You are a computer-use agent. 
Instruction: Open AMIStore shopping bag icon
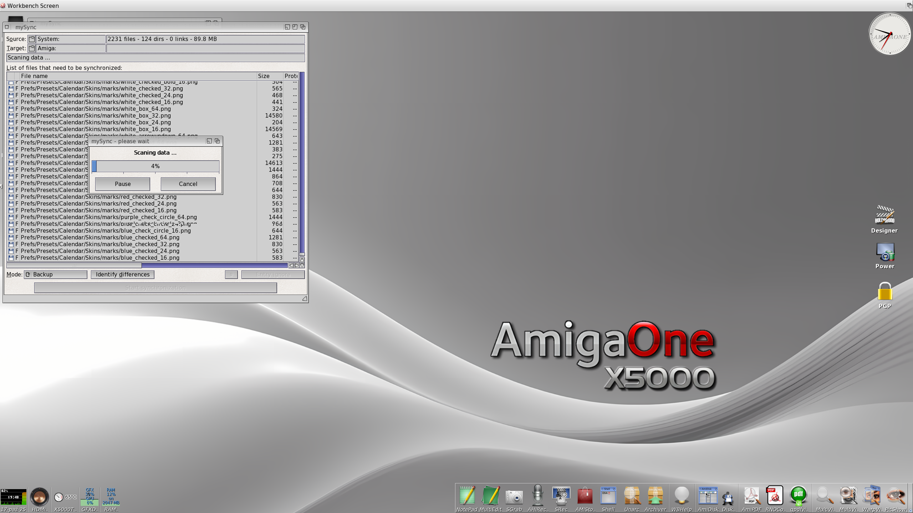pos(585,496)
